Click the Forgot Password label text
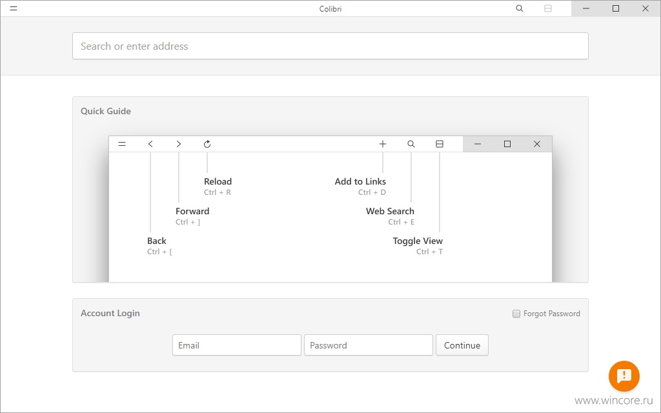The image size is (661, 413). click(x=552, y=314)
